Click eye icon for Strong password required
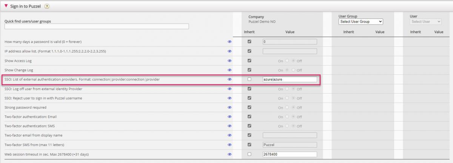The width and height of the screenshot is (453, 163). (230, 108)
